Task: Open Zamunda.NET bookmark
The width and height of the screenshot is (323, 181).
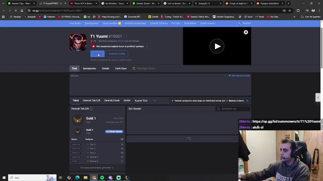Action: point(132,17)
